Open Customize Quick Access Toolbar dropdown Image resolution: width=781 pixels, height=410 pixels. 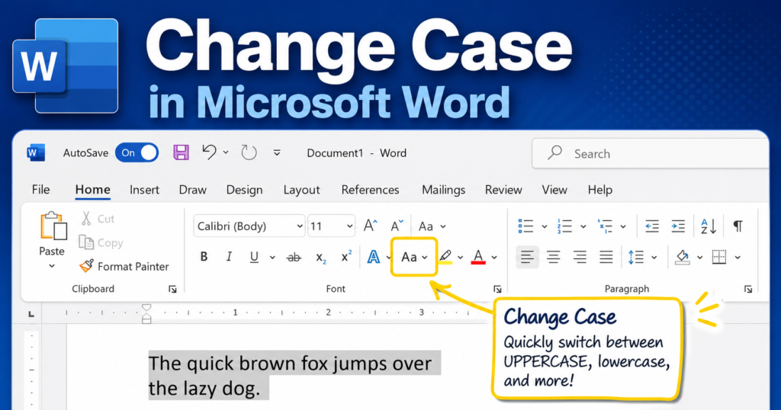coord(277,152)
